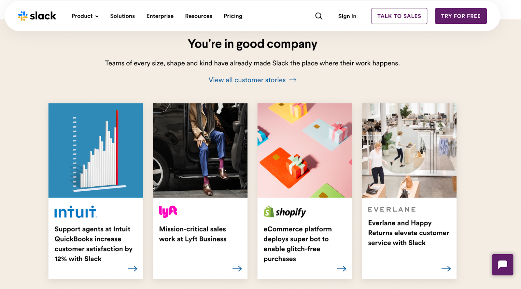Click the arrow on the Lyft card
Viewport: 521px width, 289px height.
click(x=237, y=269)
